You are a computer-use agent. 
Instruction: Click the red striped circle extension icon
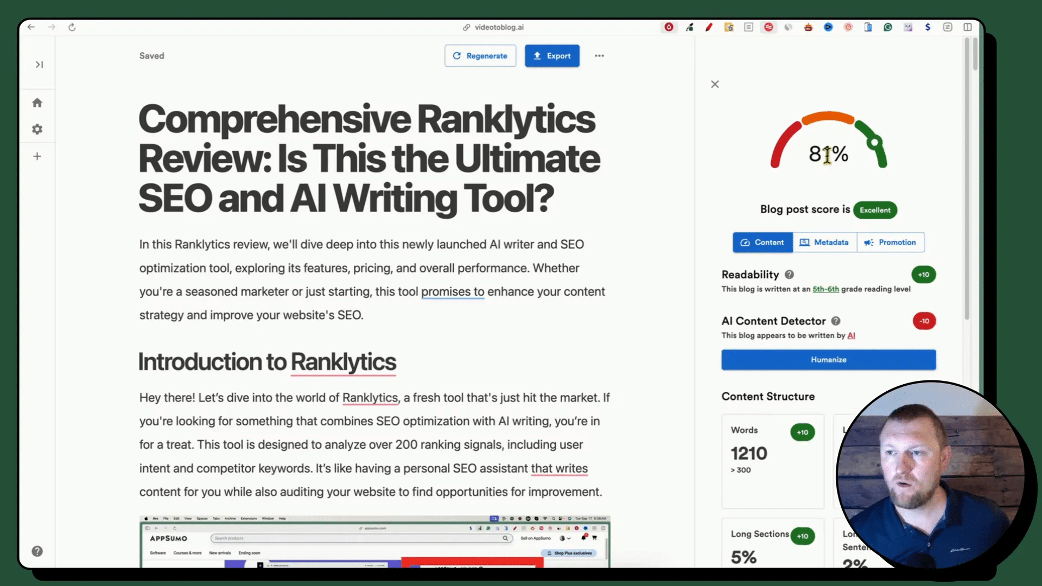[768, 27]
